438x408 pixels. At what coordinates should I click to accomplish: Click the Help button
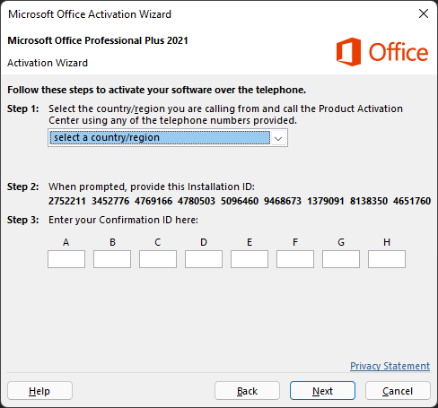pos(39,391)
